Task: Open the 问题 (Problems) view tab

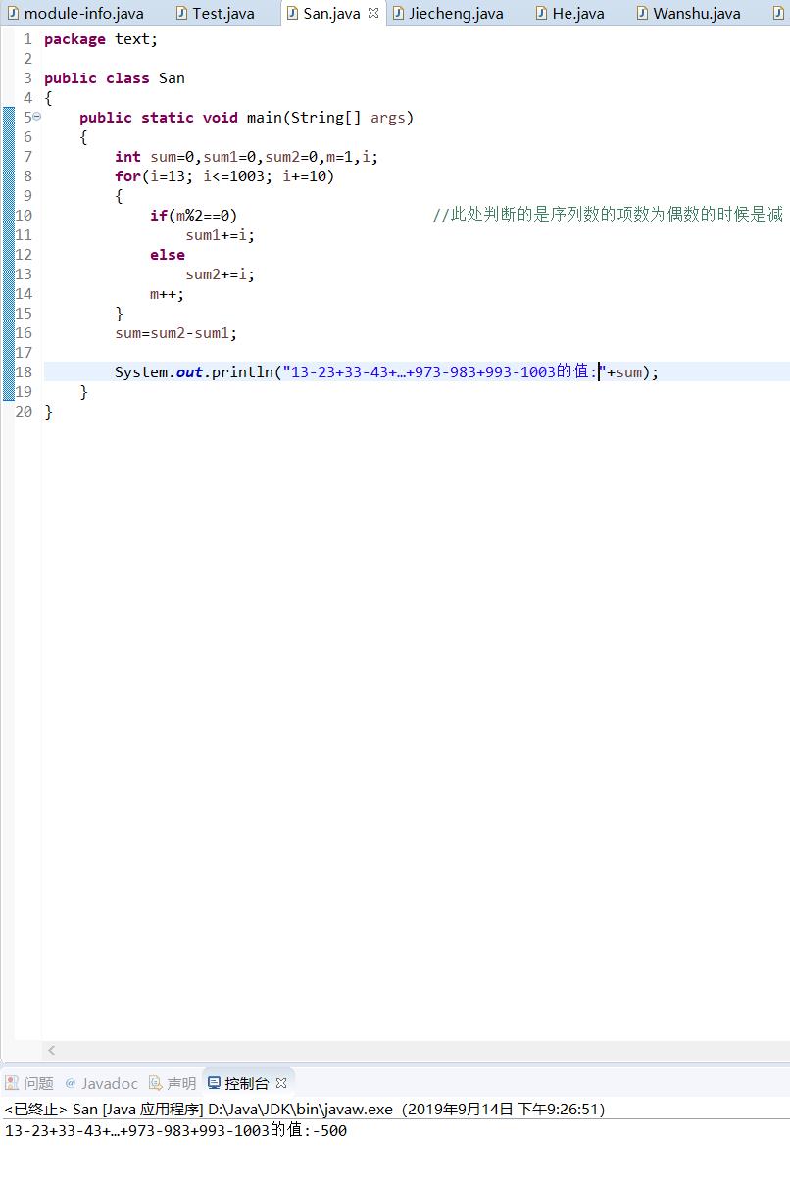Action: click(x=29, y=1083)
